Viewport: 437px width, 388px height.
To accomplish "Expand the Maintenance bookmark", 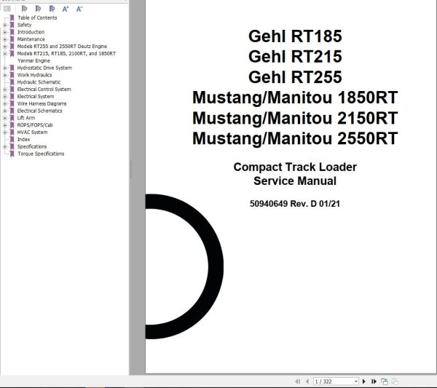I will coord(5,39).
